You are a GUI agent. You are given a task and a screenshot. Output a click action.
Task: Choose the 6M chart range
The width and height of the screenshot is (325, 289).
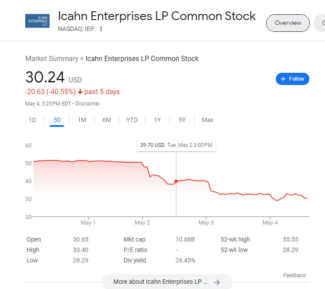pyautogui.click(x=107, y=120)
